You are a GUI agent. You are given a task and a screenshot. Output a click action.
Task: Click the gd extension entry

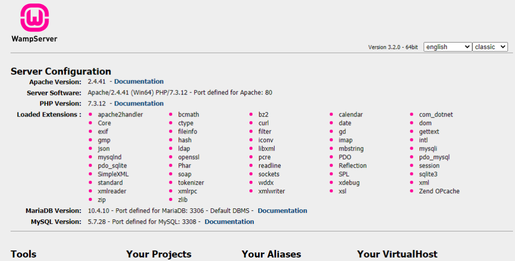[x=342, y=132]
